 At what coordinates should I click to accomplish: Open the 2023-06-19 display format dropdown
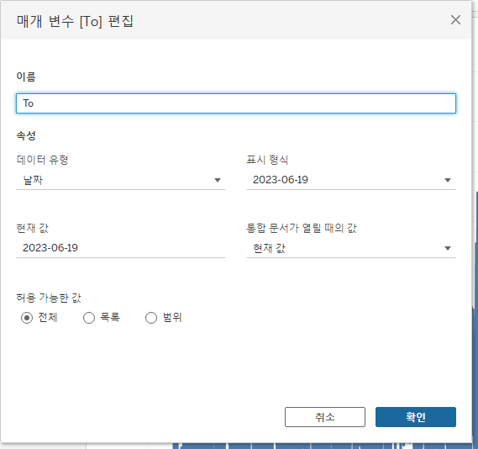(351, 180)
